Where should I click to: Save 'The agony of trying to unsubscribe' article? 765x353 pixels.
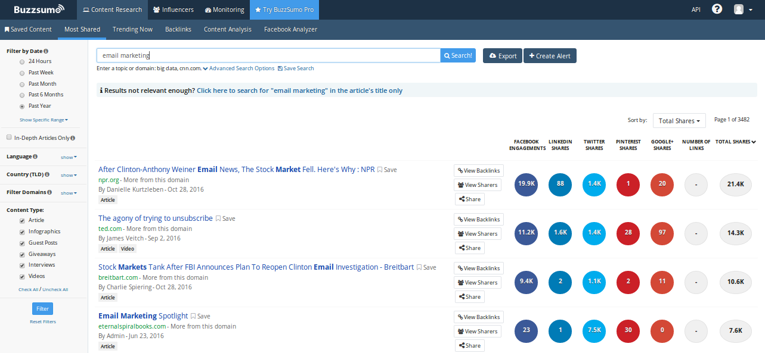[x=225, y=218]
